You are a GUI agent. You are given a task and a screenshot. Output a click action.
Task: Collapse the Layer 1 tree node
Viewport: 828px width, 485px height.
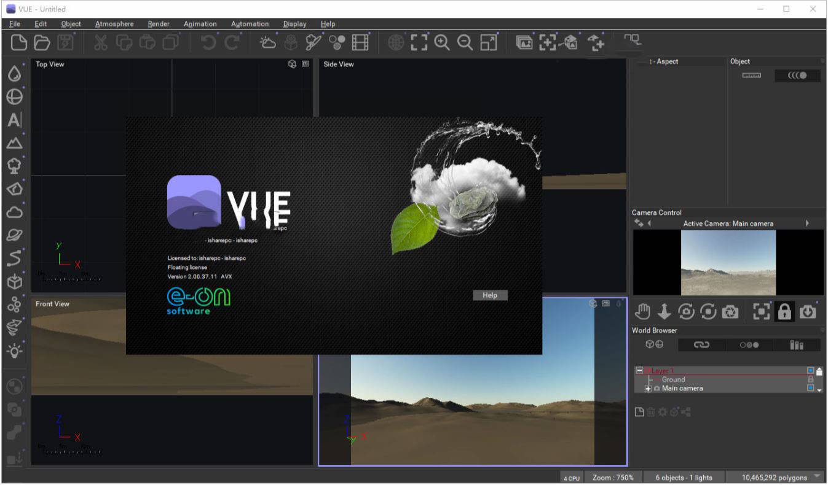tap(639, 371)
